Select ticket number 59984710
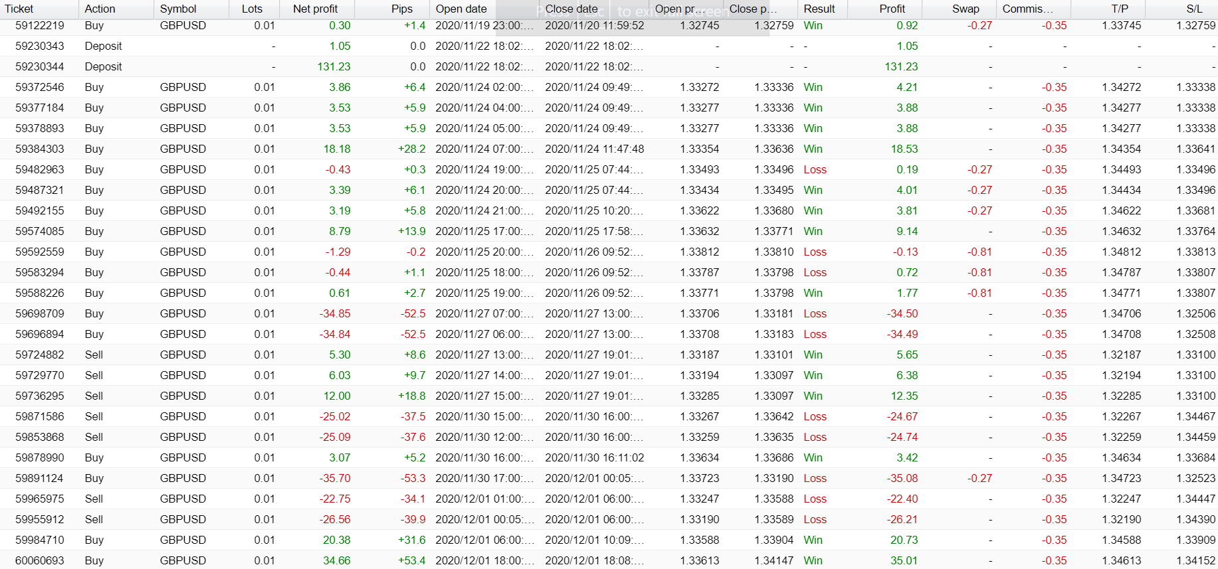The image size is (1218, 569). point(40,540)
